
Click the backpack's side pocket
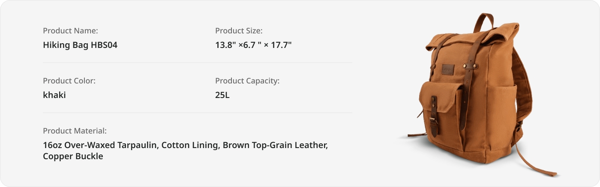501,116
